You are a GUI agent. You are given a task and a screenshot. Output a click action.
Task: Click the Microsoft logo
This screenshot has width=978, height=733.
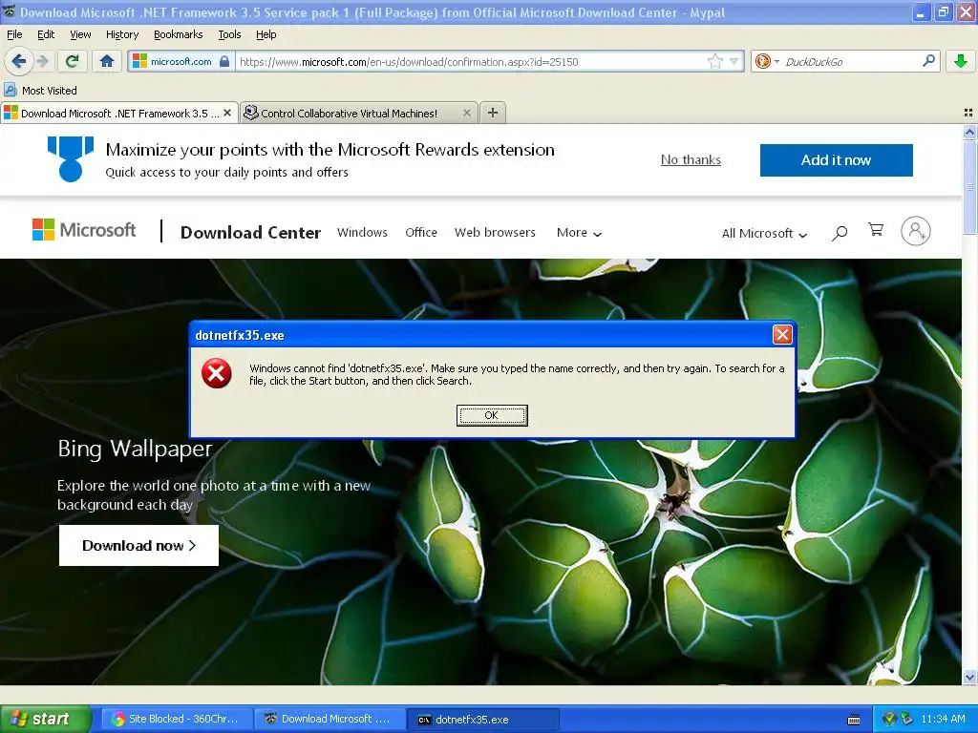[x=84, y=230]
